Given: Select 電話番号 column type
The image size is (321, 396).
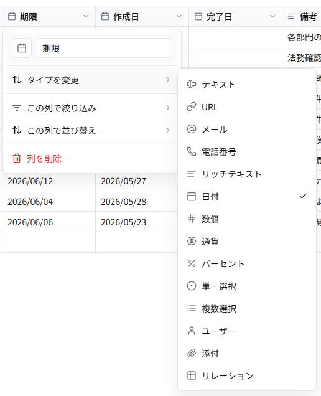Looking at the screenshot, I should [247, 151].
